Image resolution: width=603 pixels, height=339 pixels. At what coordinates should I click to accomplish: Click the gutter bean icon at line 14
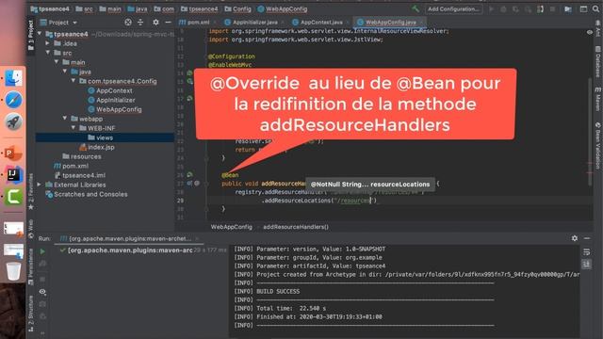[189, 73]
